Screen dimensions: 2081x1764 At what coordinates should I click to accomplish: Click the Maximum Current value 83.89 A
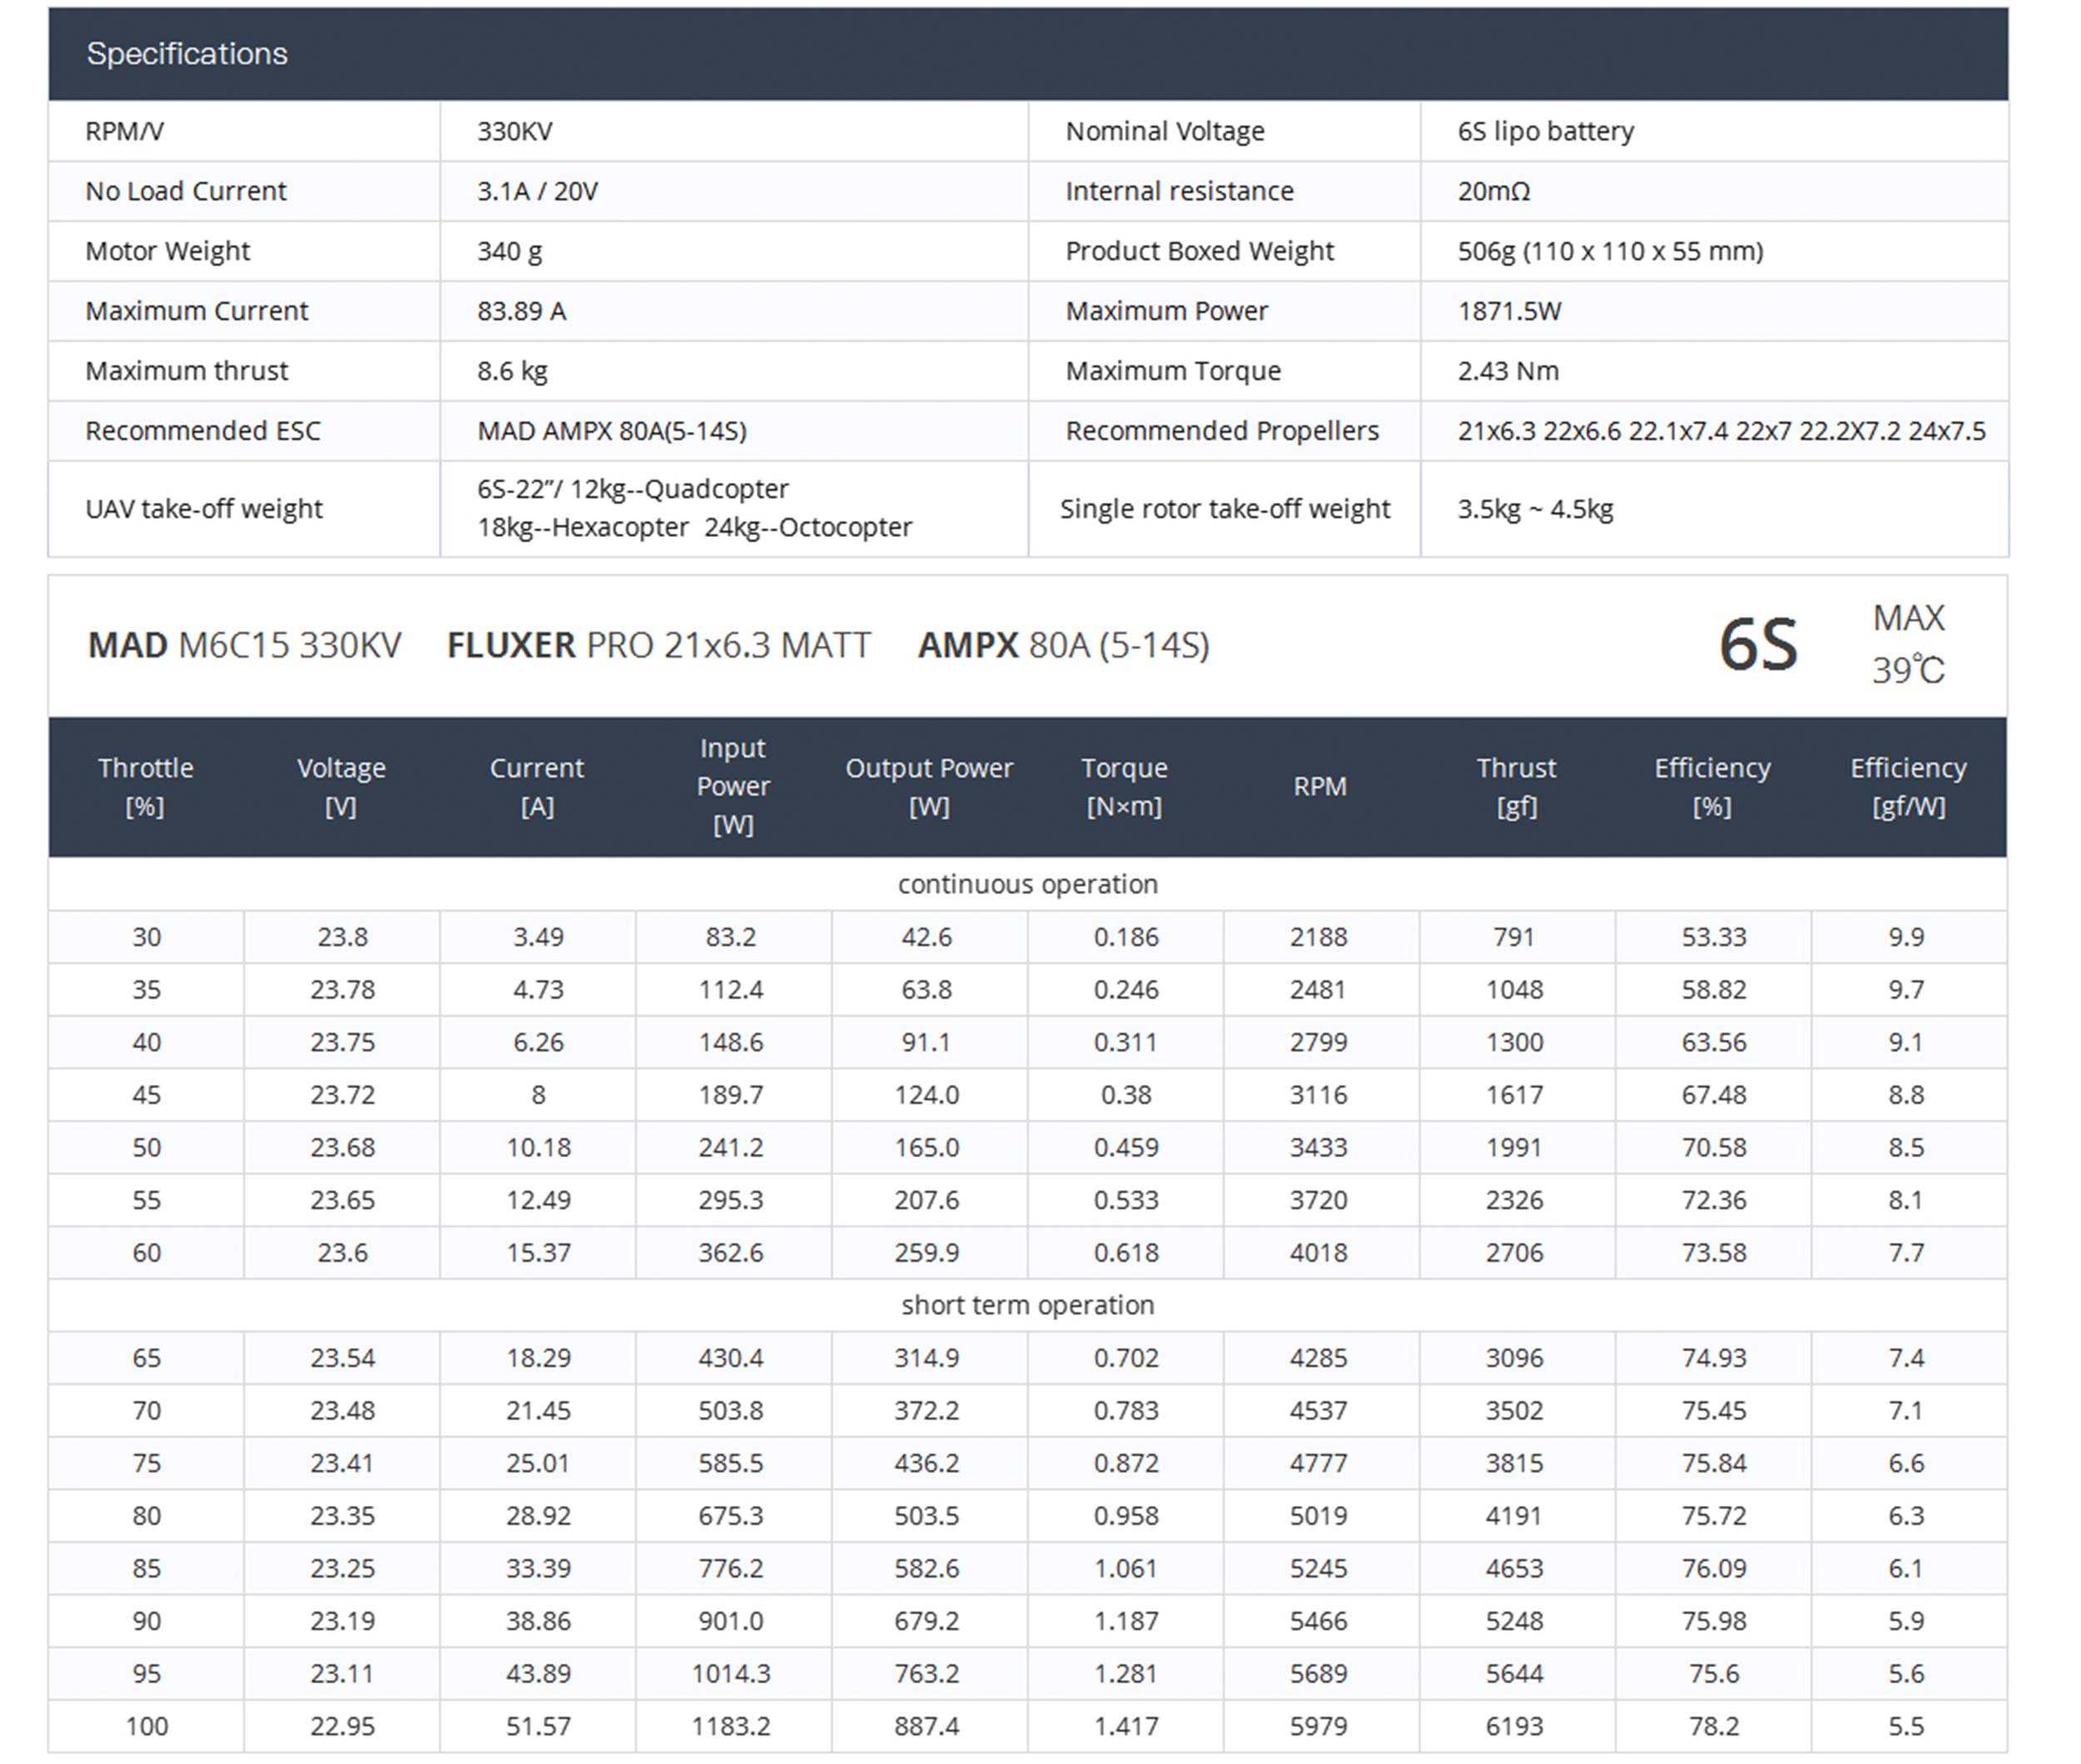(521, 311)
